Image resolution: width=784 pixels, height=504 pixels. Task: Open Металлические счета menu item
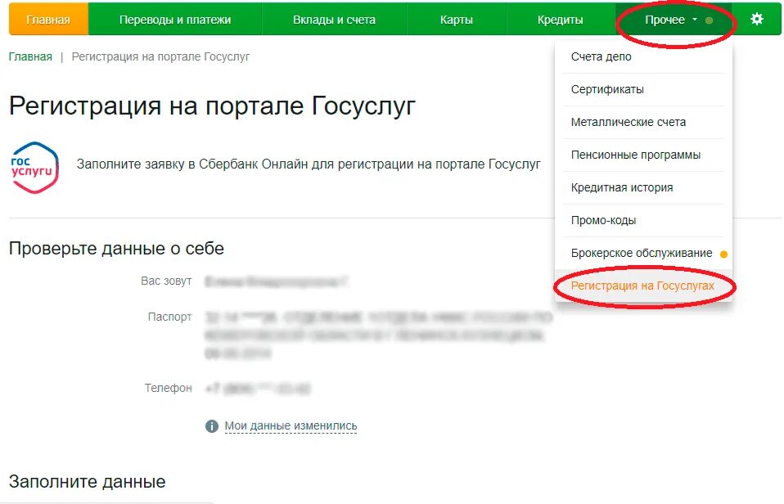[x=643, y=122]
